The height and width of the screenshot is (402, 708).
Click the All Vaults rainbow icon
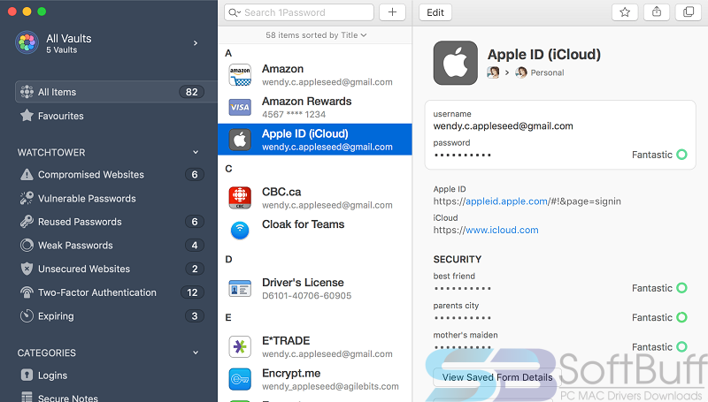(27, 42)
